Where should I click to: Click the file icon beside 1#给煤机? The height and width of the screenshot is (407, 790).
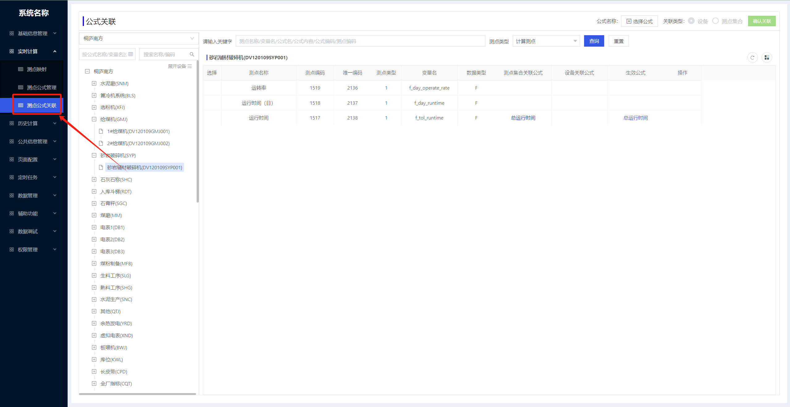pyautogui.click(x=101, y=131)
